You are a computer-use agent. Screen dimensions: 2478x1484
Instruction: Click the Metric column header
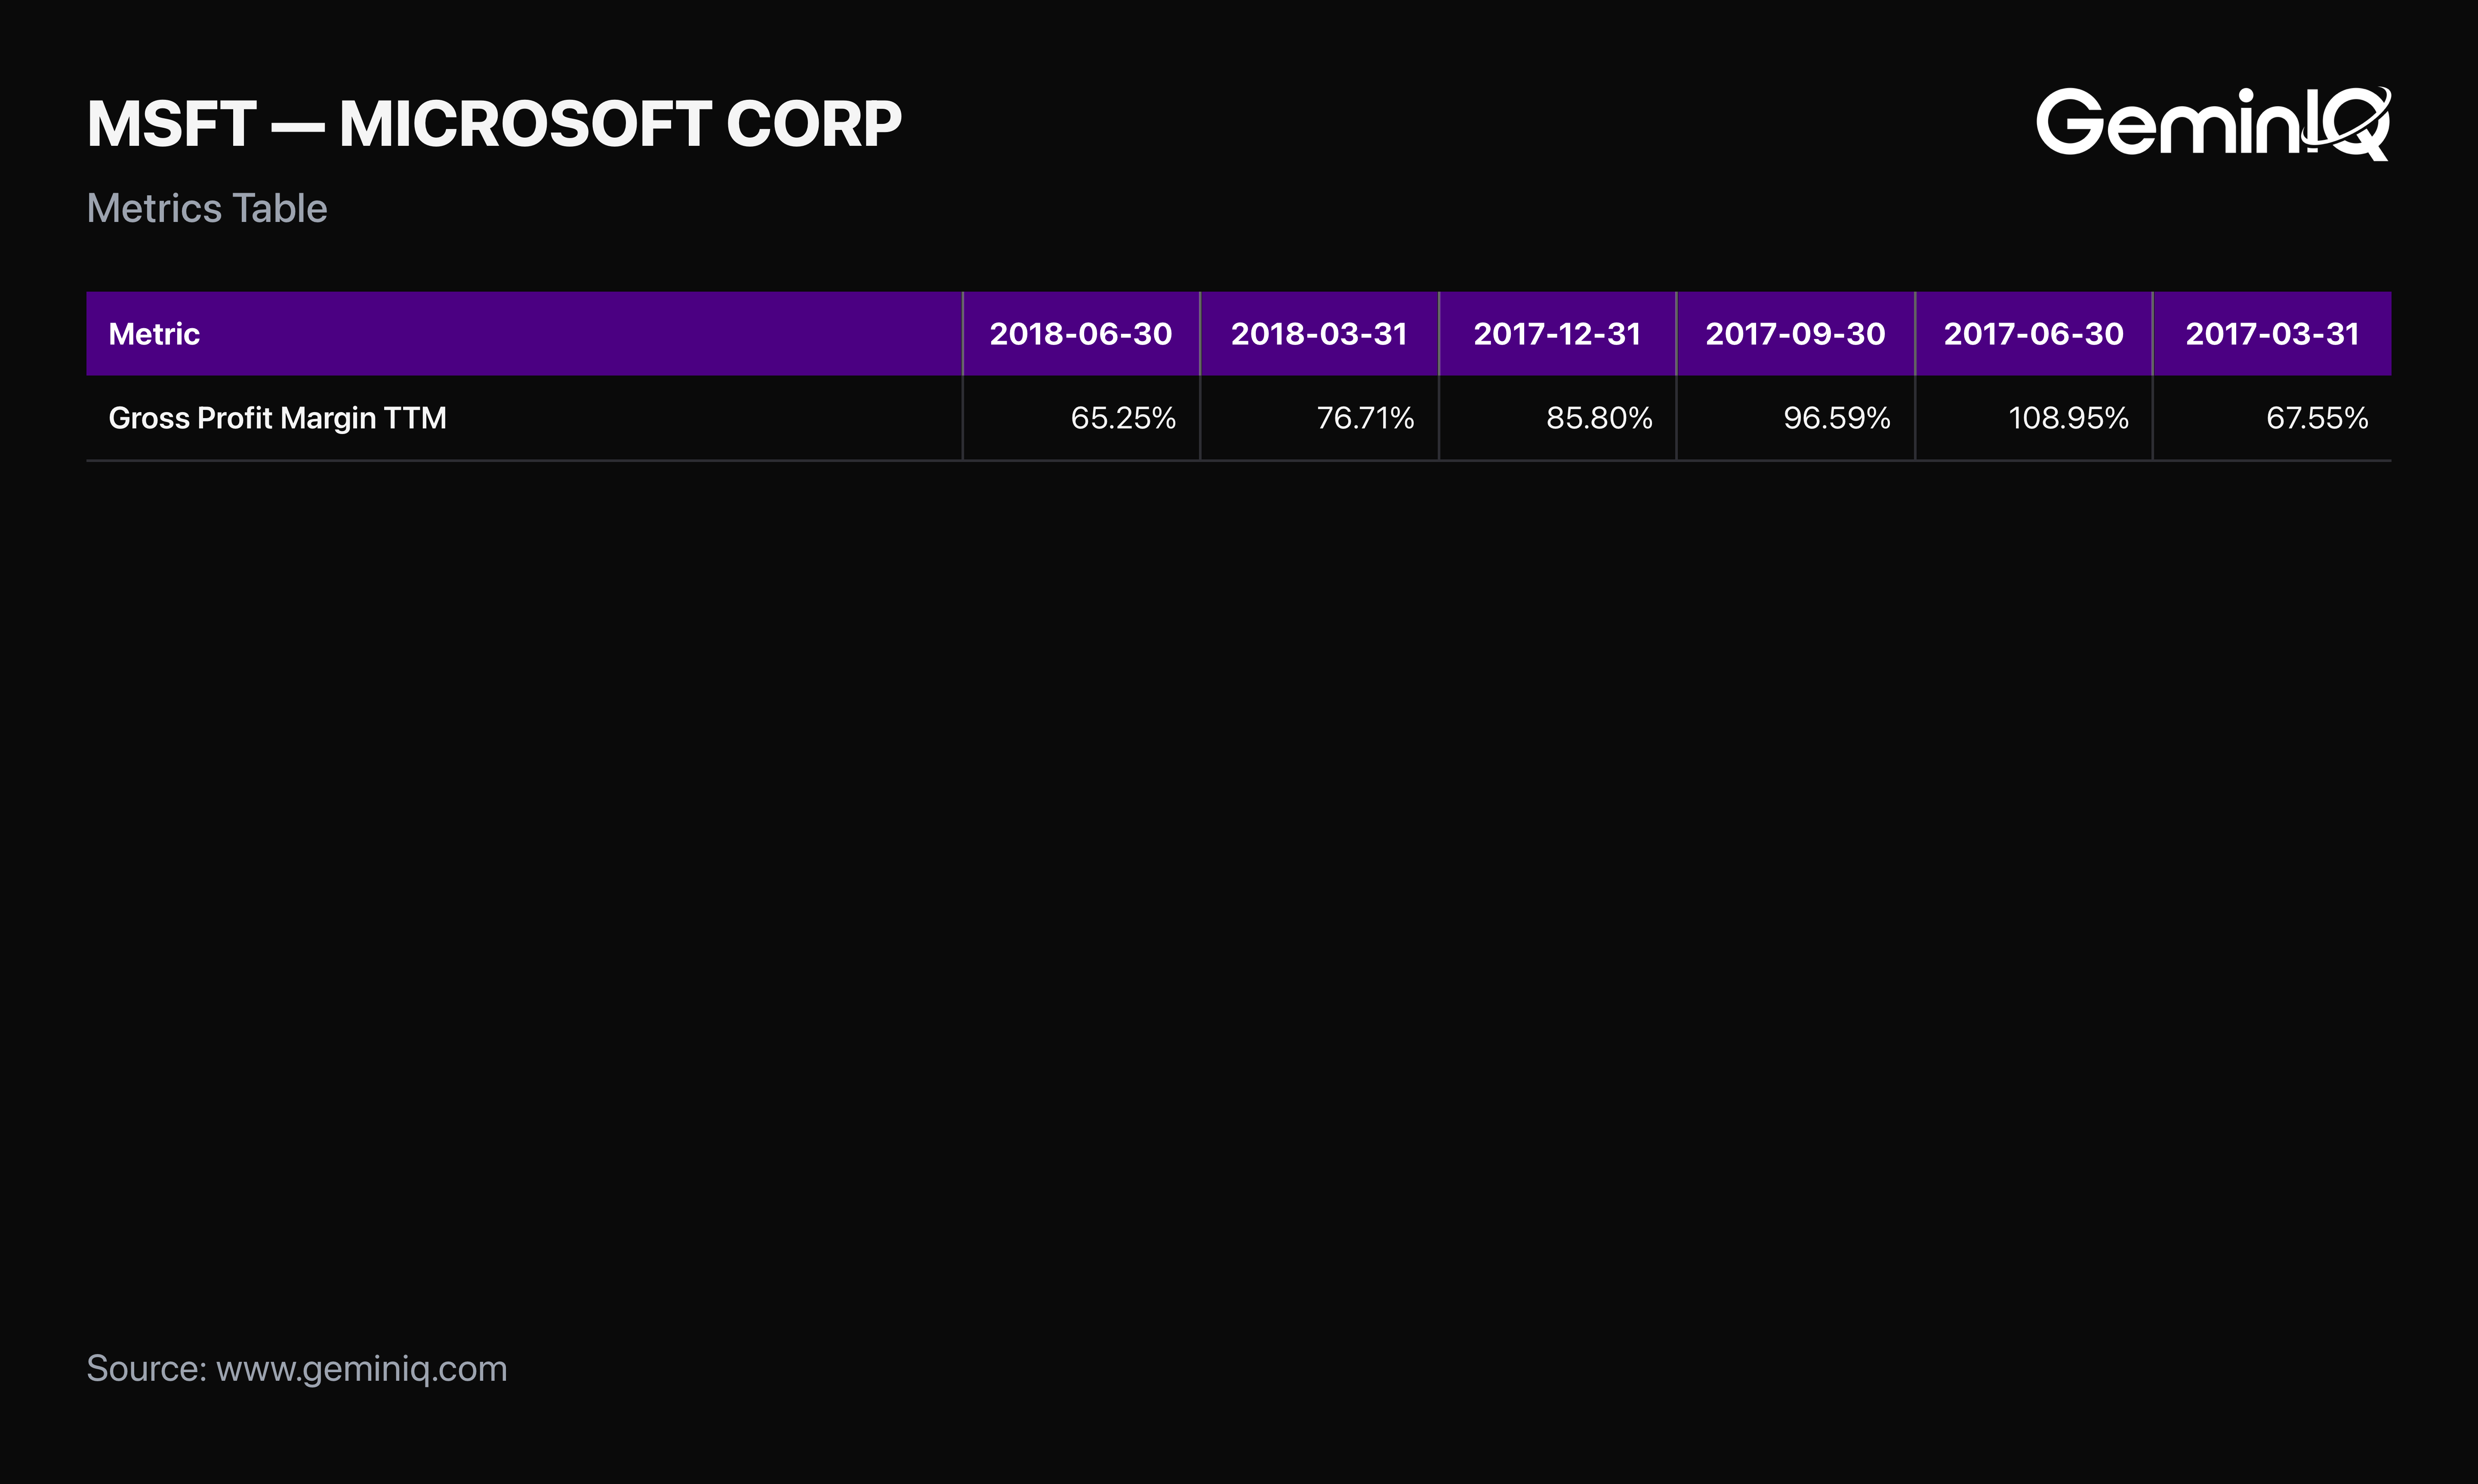click(524, 334)
